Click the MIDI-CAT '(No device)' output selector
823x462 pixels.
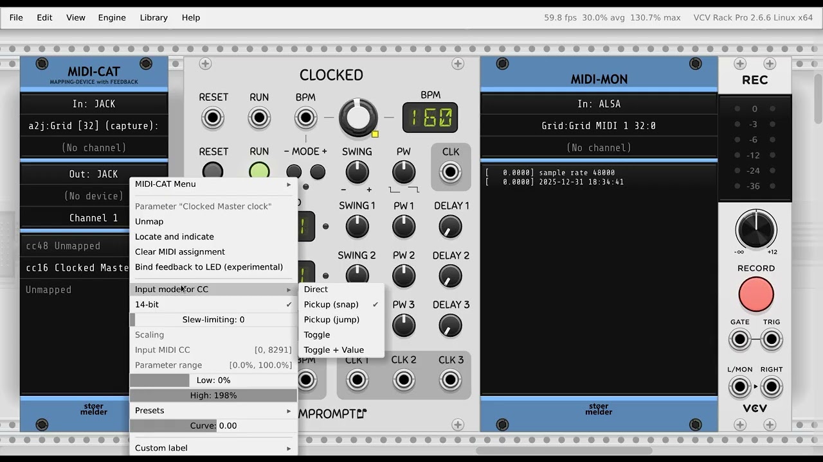(95, 196)
